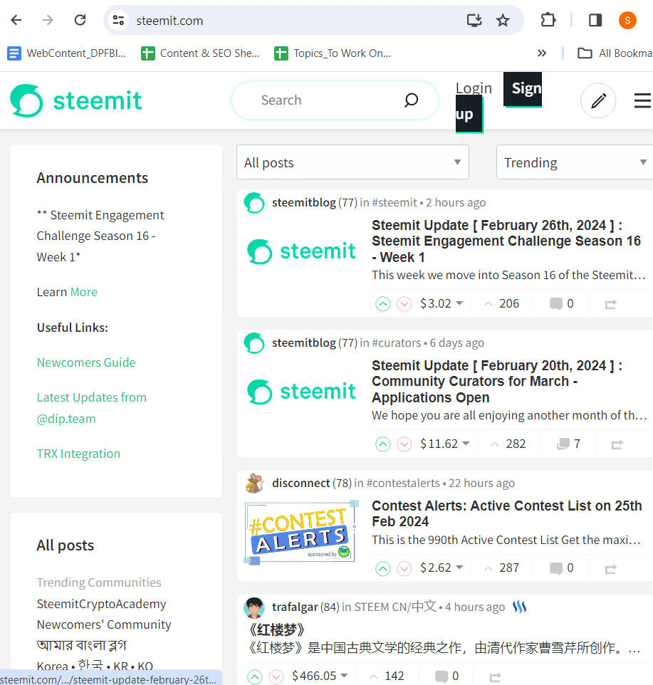Downvote the February 26th Steemit Update post
The image size is (653, 685).
pos(404,303)
